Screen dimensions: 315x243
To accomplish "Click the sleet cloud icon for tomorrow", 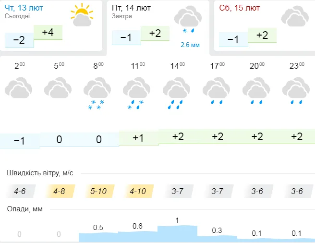I will point(188,19).
